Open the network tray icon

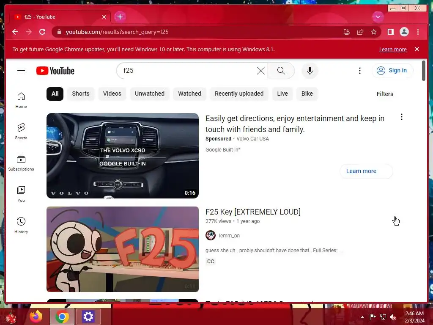(383, 317)
